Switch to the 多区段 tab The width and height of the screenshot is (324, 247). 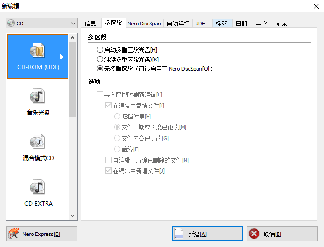point(114,23)
